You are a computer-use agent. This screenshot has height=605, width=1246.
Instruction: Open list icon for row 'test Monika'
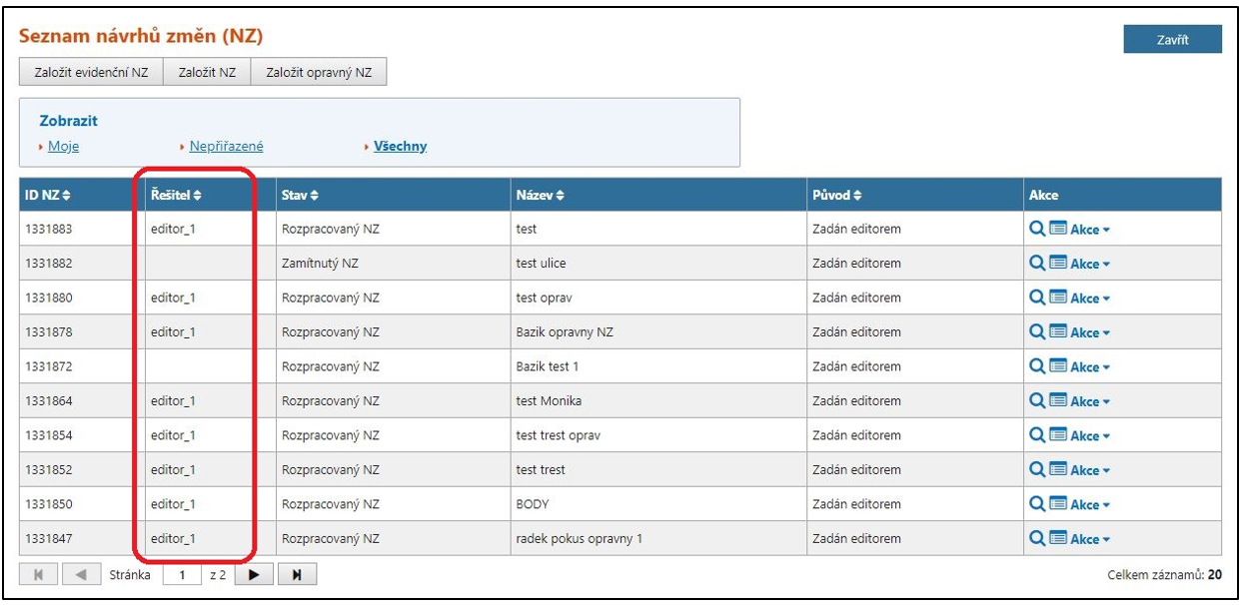[x=1058, y=401]
